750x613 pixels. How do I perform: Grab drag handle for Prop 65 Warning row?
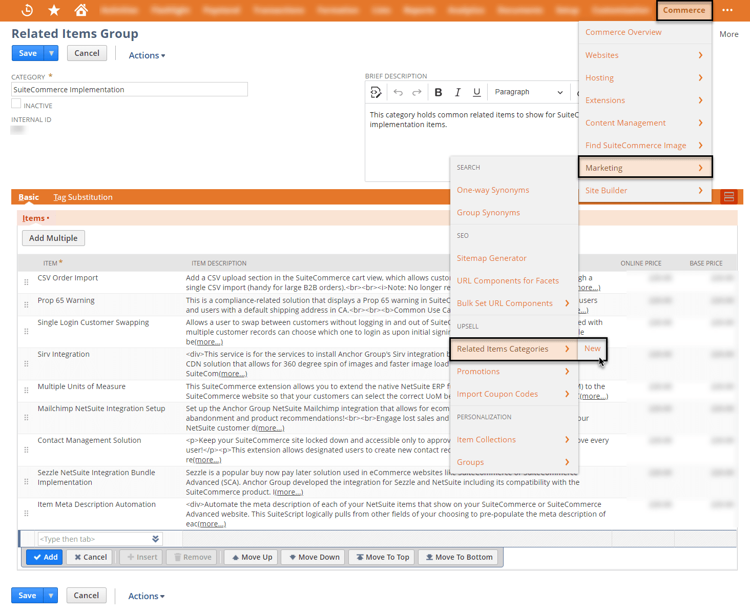click(x=26, y=305)
